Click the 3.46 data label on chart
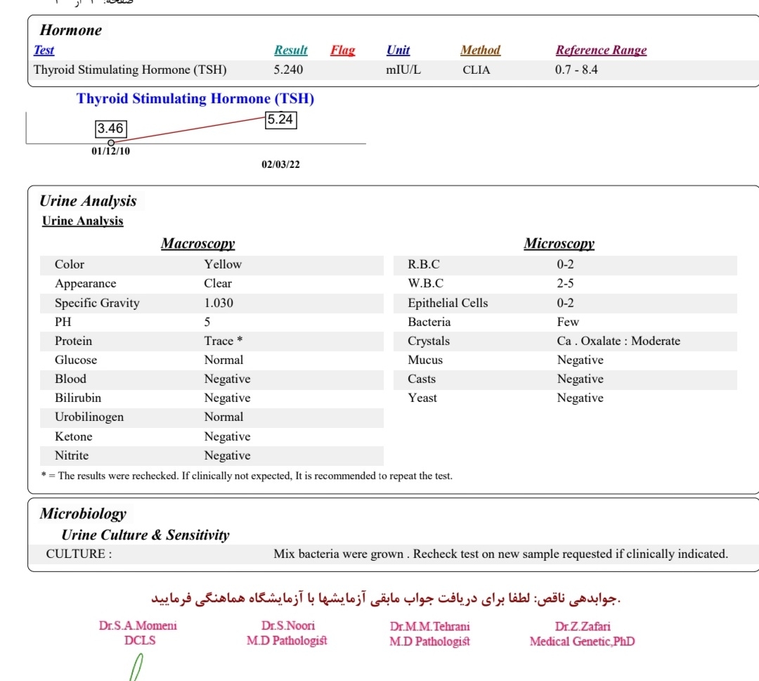This screenshot has height=681, width=759. coord(111,129)
